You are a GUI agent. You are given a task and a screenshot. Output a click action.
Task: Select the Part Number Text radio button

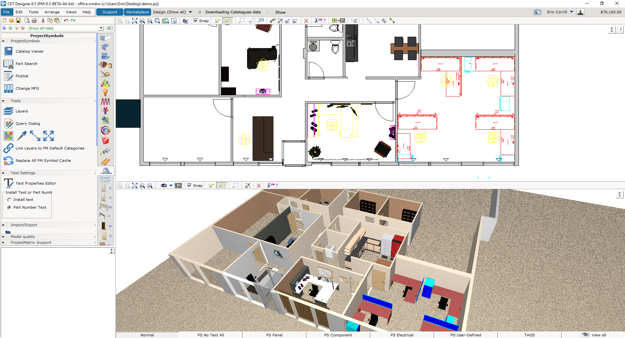[9, 207]
